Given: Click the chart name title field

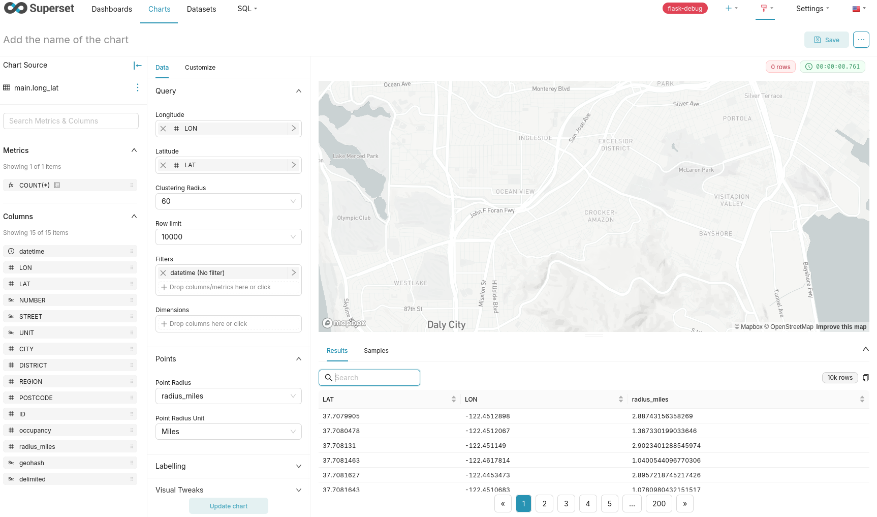Looking at the screenshot, I should [66, 40].
